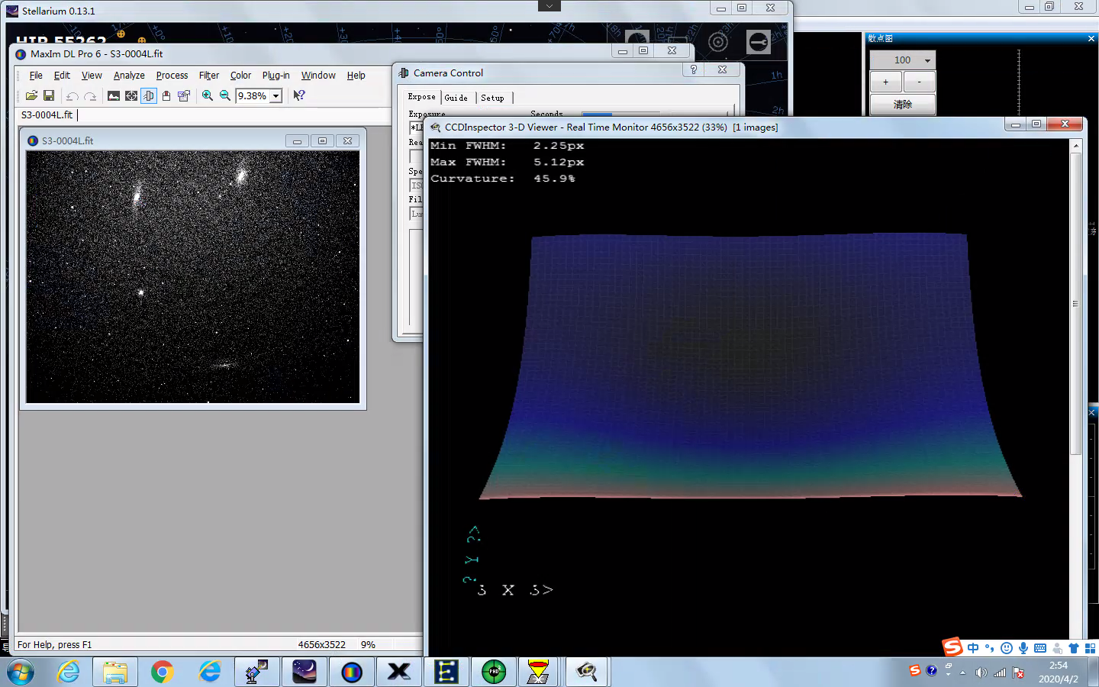This screenshot has height=687, width=1099.
Task: Click the Sogou soft keyboard icon
Action: click(1040, 648)
